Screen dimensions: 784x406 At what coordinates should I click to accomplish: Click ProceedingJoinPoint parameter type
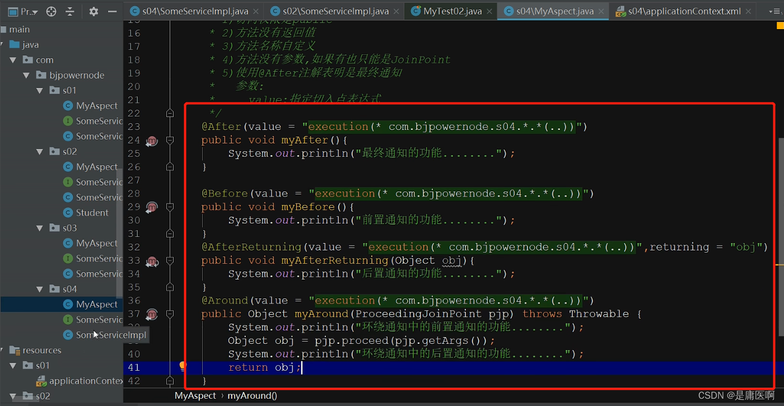(418, 314)
